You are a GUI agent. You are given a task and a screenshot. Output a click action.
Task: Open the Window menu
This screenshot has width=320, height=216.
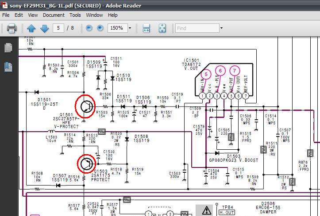(x=94, y=15)
